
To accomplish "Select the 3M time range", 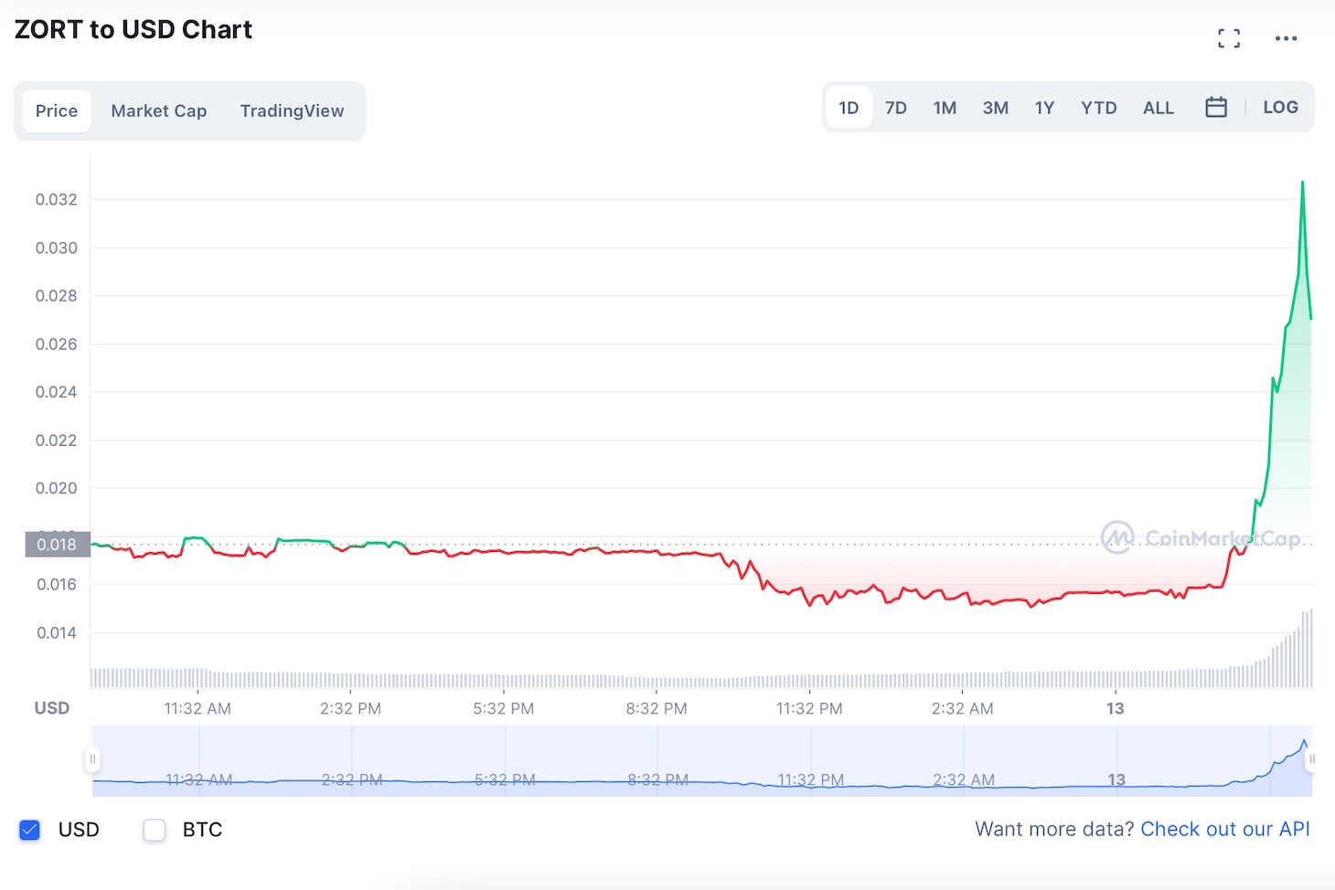I will tap(996, 108).
